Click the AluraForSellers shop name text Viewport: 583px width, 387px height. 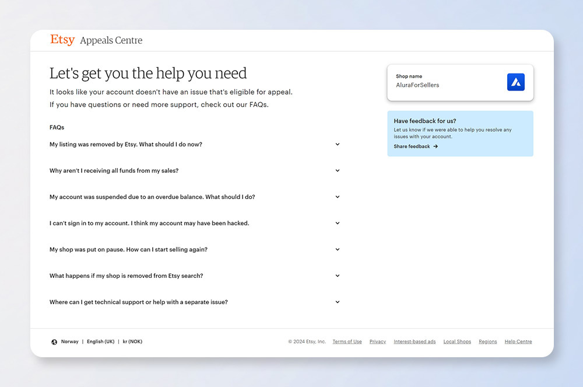[x=417, y=85]
